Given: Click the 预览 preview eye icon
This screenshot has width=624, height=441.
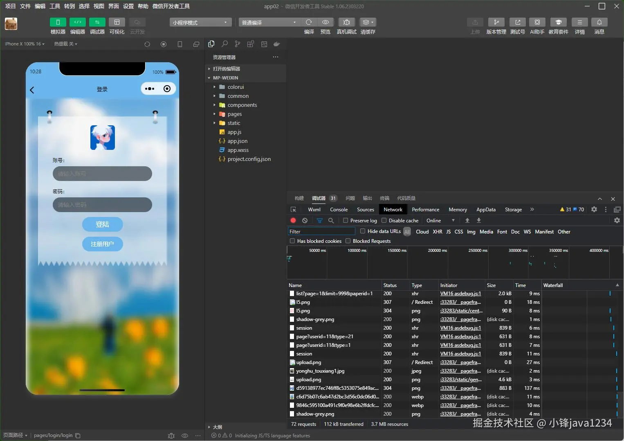Looking at the screenshot, I should 325,22.
